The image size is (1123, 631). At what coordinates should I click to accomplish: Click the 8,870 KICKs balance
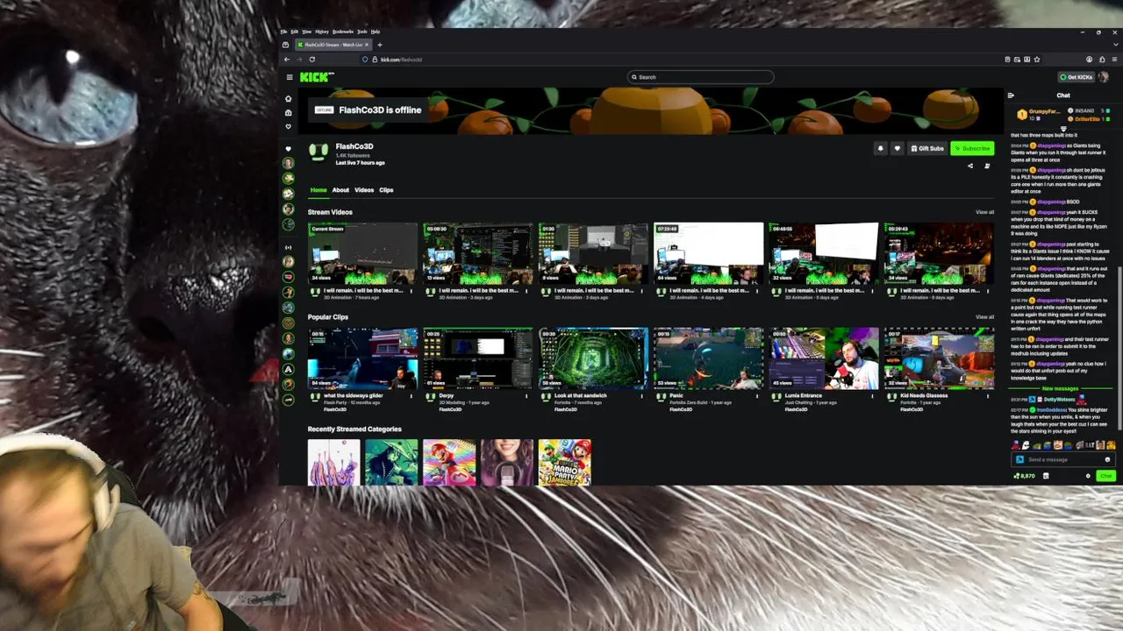pos(1024,476)
